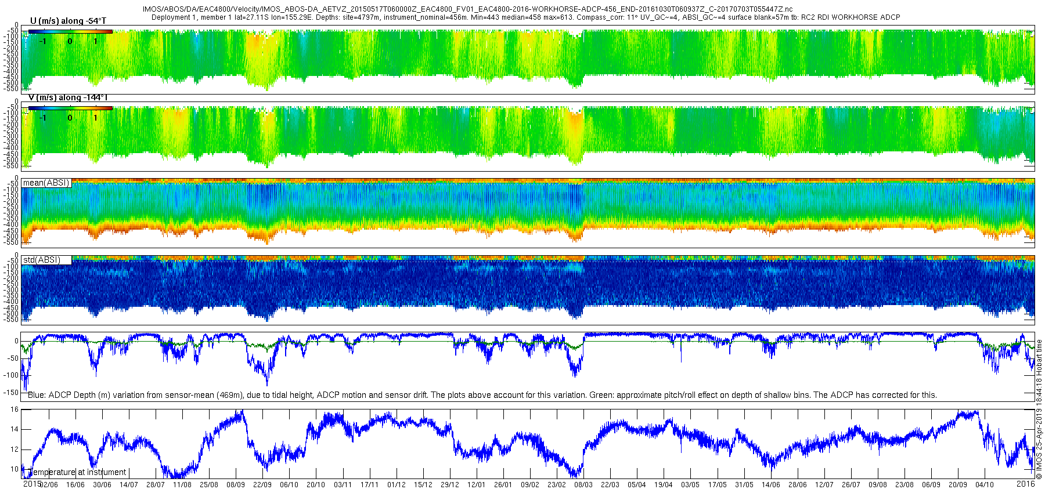Image resolution: width=1045 pixels, height=493 pixels.
Task: Click the '04/10' date tick label
Action: click(985, 485)
